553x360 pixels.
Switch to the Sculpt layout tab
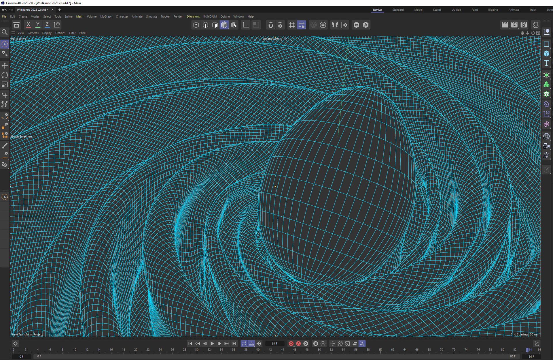(437, 10)
